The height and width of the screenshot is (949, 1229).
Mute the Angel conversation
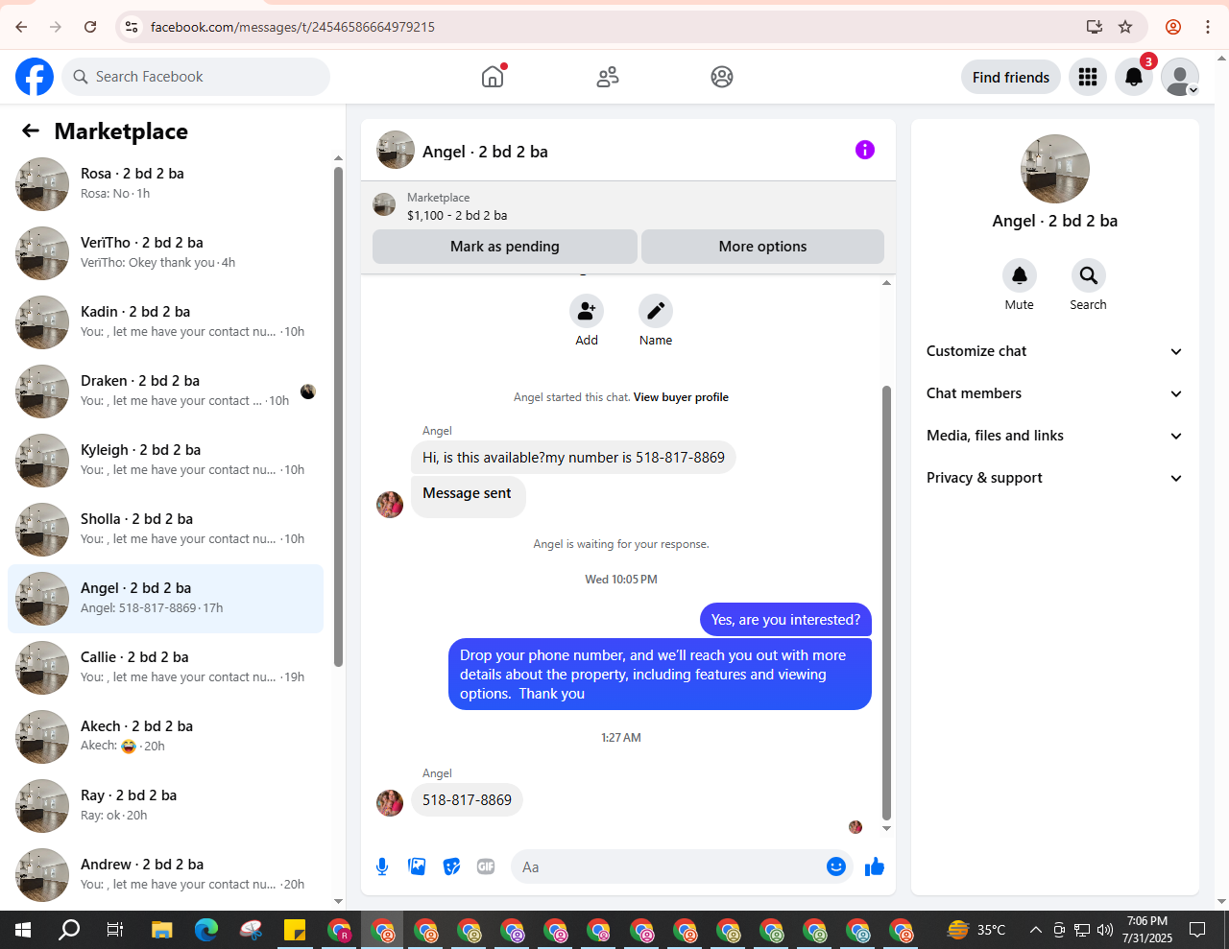(1020, 275)
